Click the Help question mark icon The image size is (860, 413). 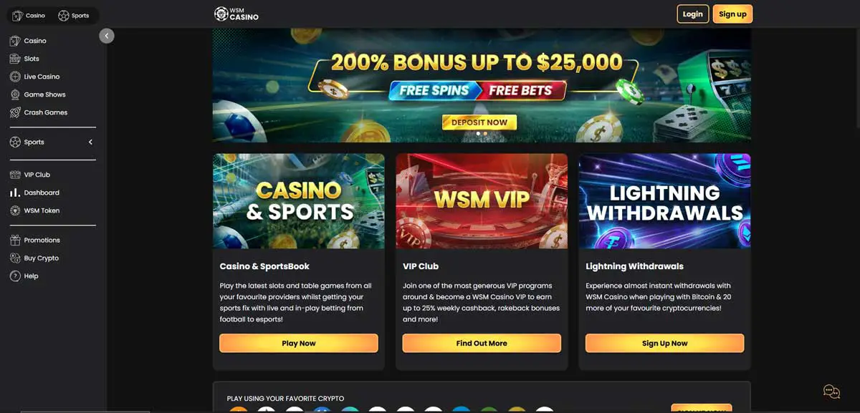point(15,276)
